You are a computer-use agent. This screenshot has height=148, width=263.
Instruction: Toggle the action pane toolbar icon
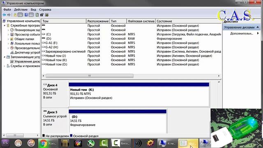coord(31,15)
